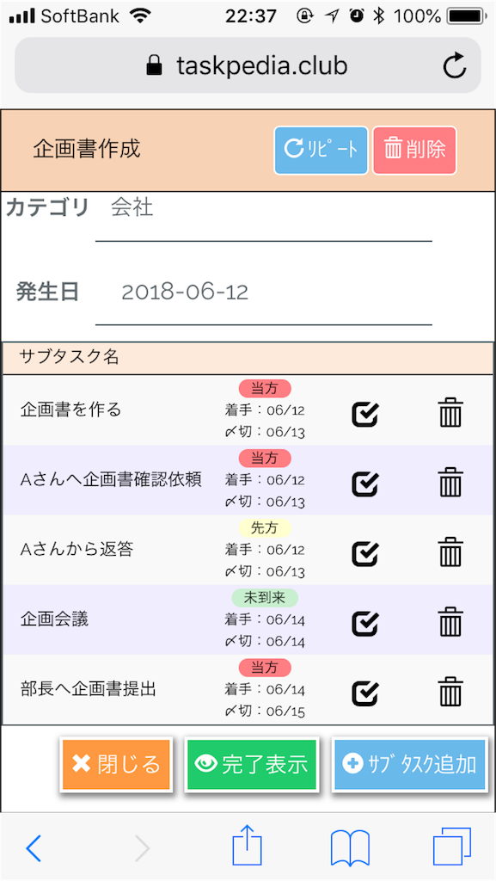Viewport: 496px width, 881px height.
Task: Add a new subtask with サブタスク追加
Action: 410,764
